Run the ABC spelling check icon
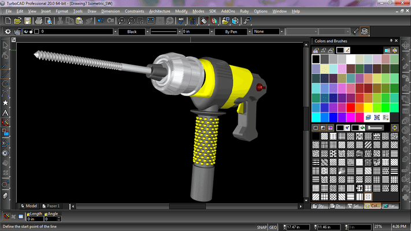411x231 pixels. tap(181, 21)
